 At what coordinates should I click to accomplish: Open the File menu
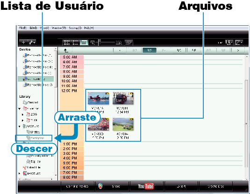(x=23, y=28)
